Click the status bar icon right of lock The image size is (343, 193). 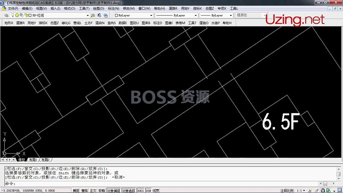point(328,191)
